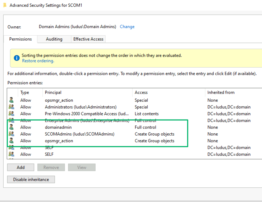Sort entries by the Type column header
The image size is (262, 202).
(25, 92)
